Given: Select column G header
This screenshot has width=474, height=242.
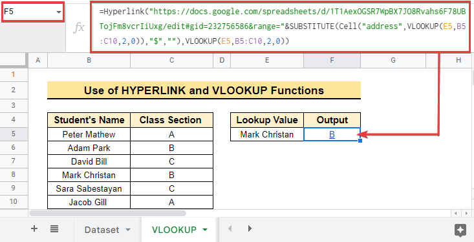Looking at the screenshot, I should coord(393,61).
